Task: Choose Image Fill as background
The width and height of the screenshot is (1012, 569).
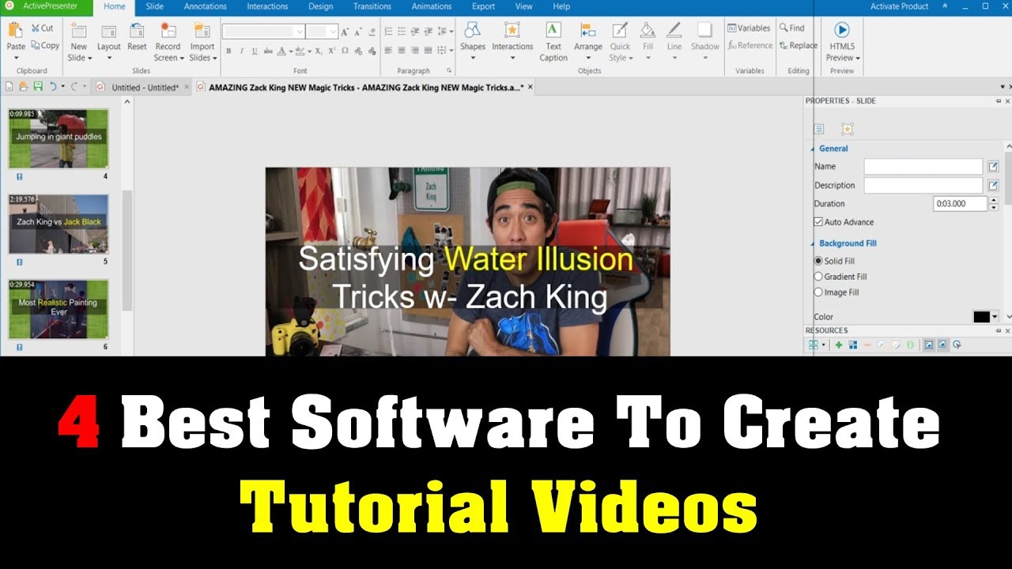Action: (819, 292)
